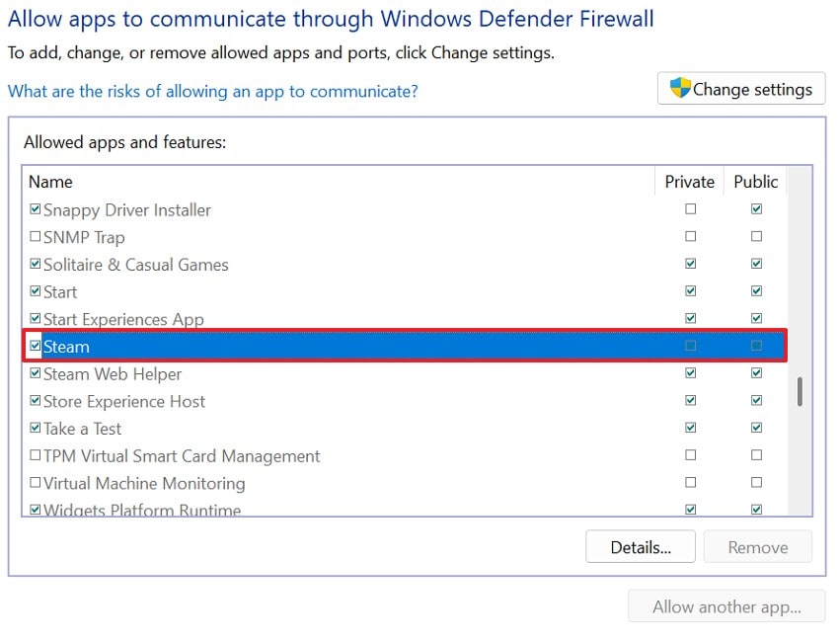Uncheck Public for Start Experiences App
Screen dimensions: 839x642
(756, 319)
